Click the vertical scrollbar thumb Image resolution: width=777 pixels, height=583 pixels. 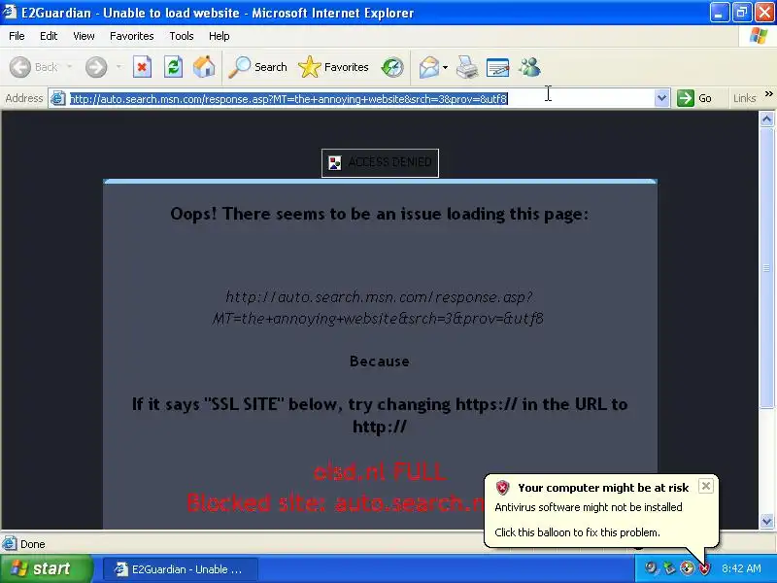pos(766,268)
